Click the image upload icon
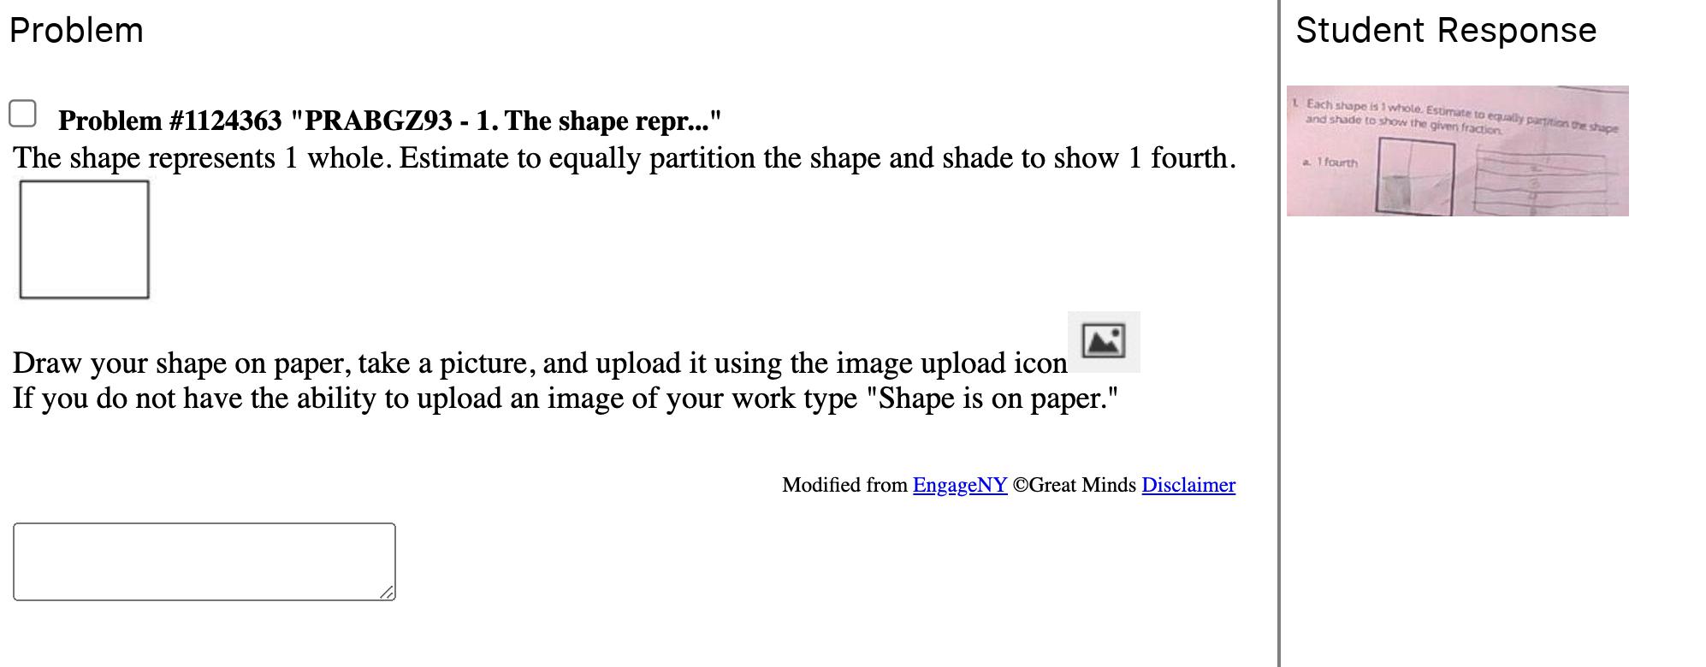The width and height of the screenshot is (1706, 667). pos(1103,341)
